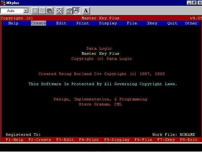Viewport: 202px width, 152px height.
Task: Click the centered 'Data Logic' heading
Action: point(99,48)
